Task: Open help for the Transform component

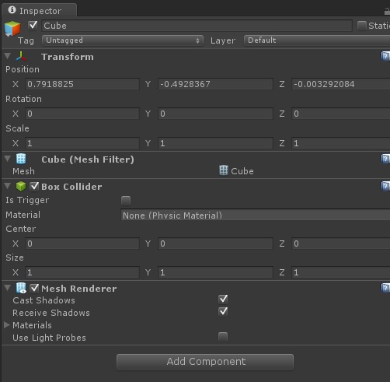Action: 385,56
